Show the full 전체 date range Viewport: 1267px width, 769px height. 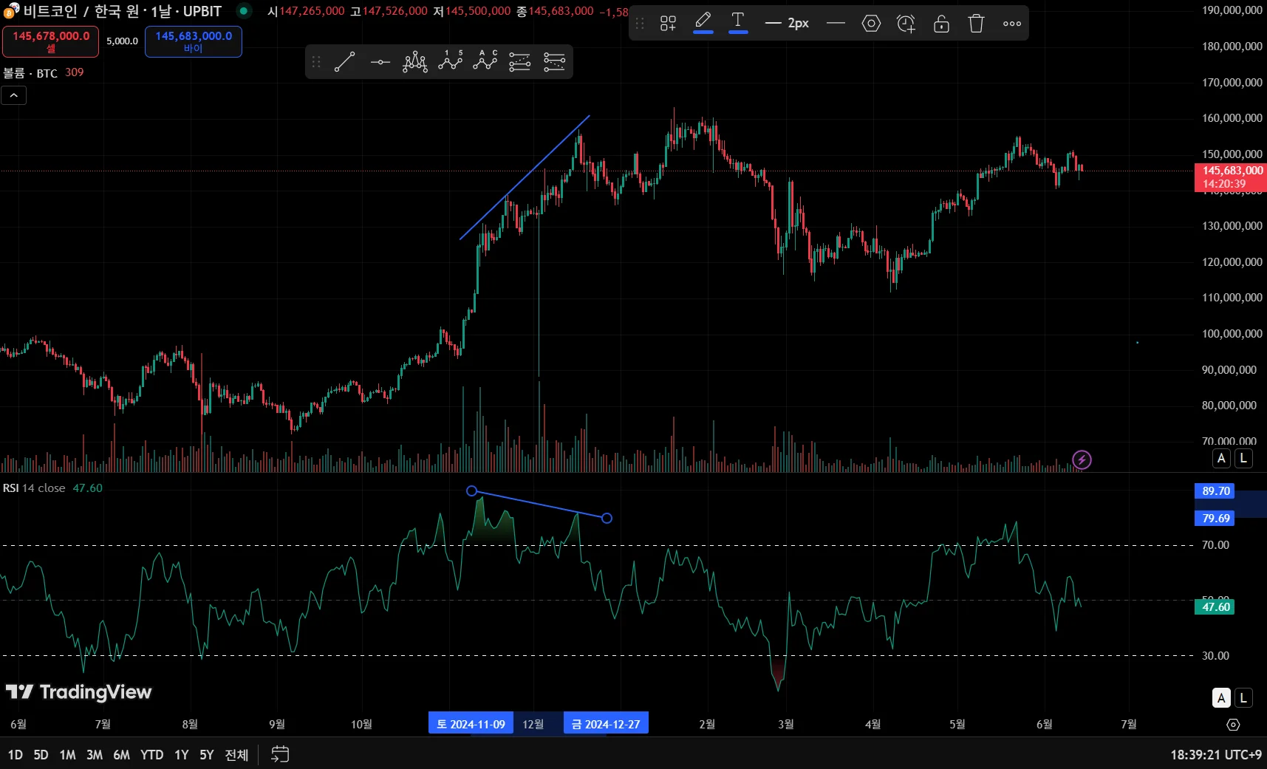click(236, 755)
